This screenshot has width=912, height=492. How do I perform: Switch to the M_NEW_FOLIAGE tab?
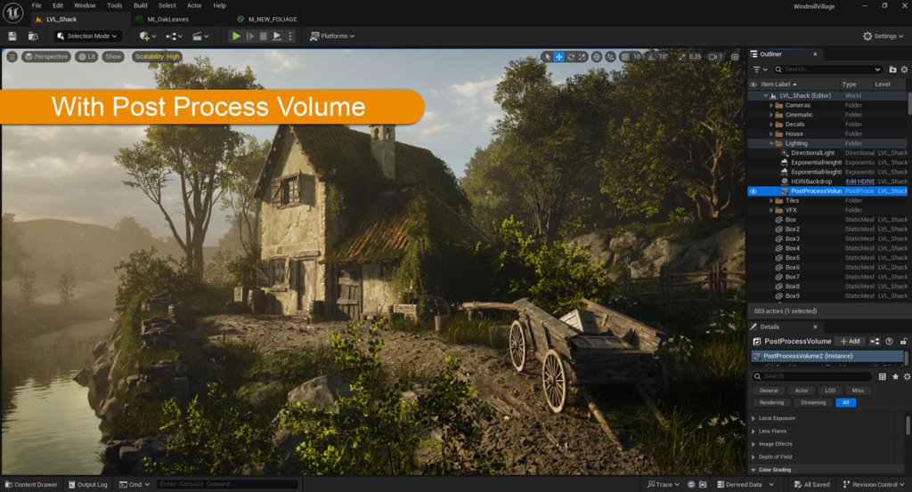click(273, 20)
